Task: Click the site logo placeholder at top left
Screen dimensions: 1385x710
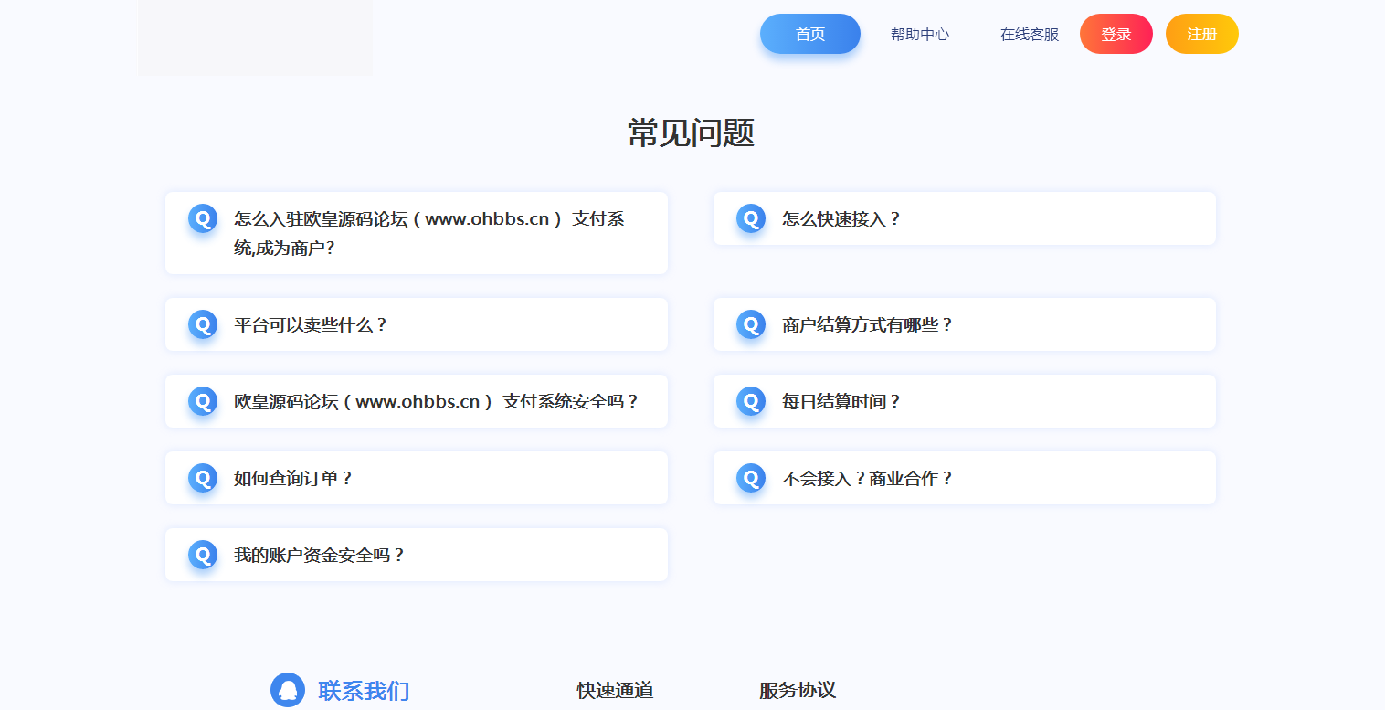Action: click(x=255, y=37)
